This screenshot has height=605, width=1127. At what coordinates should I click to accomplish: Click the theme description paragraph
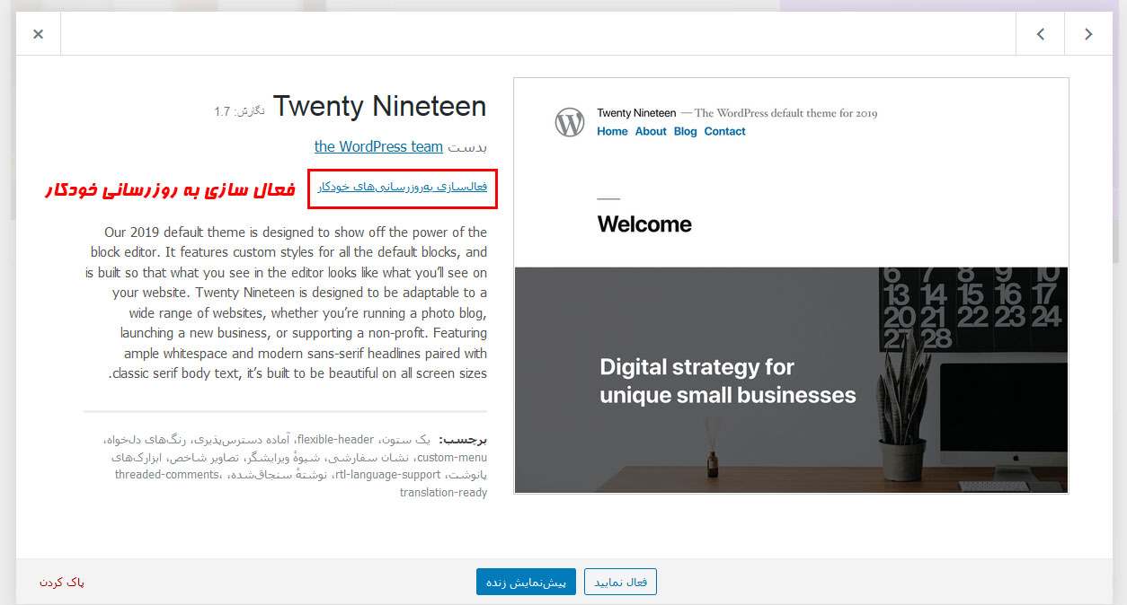click(286, 302)
